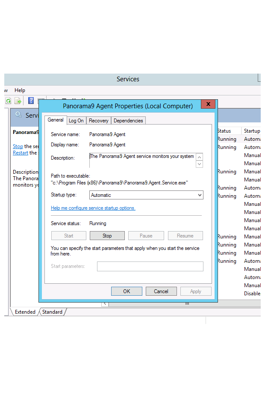Select the 'Disable' startup type cell
Image resolution: width=265 pixels, height=398 pixels.
pyautogui.click(x=252, y=294)
